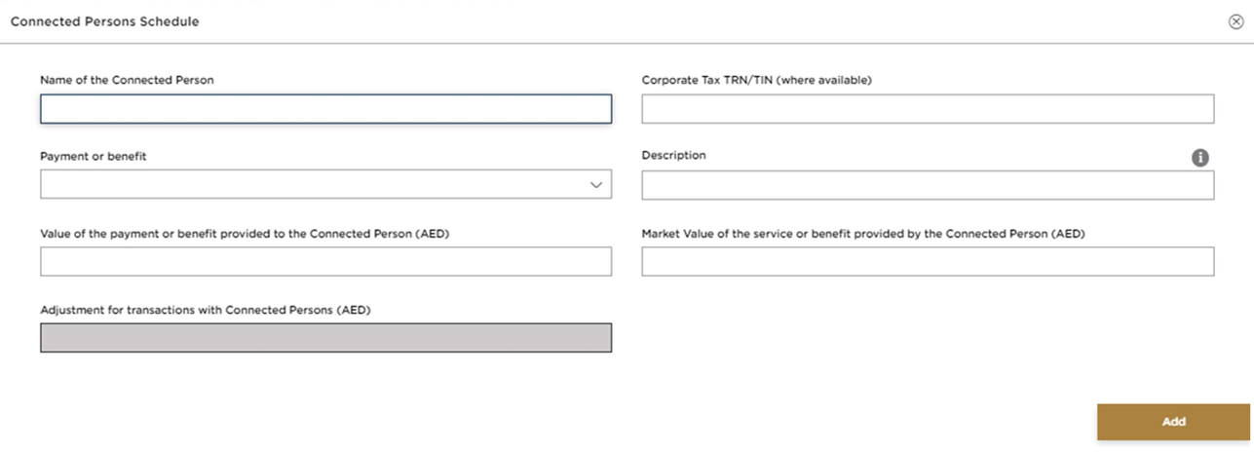Click the Value of payment or benefit input
The image size is (1254, 453).
point(325,261)
